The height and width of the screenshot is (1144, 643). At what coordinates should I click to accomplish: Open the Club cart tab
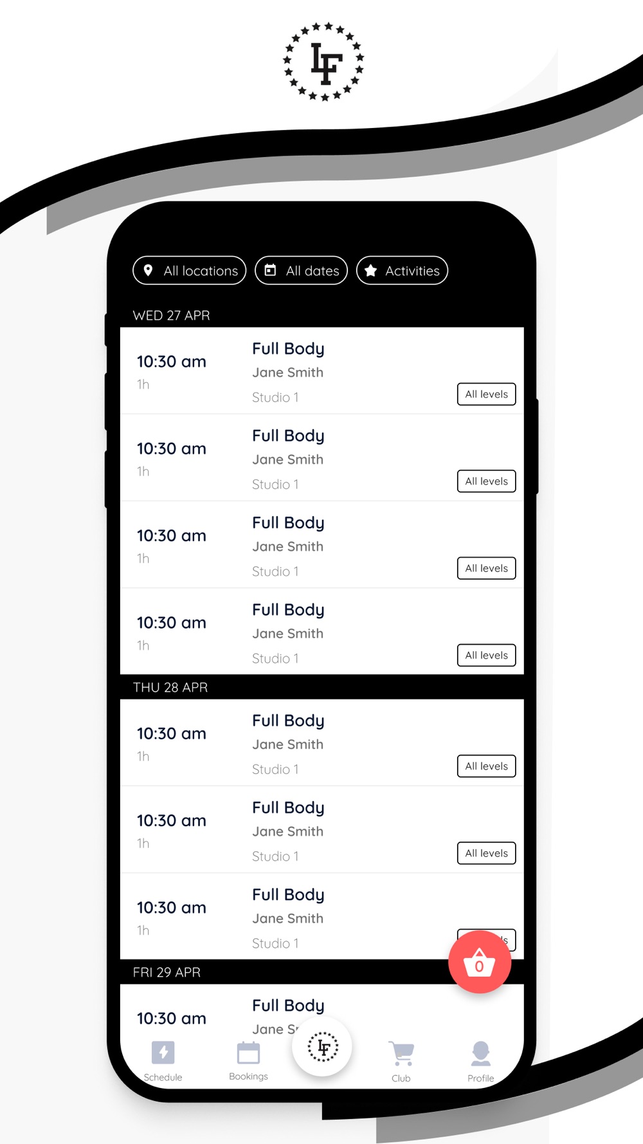tap(401, 1062)
